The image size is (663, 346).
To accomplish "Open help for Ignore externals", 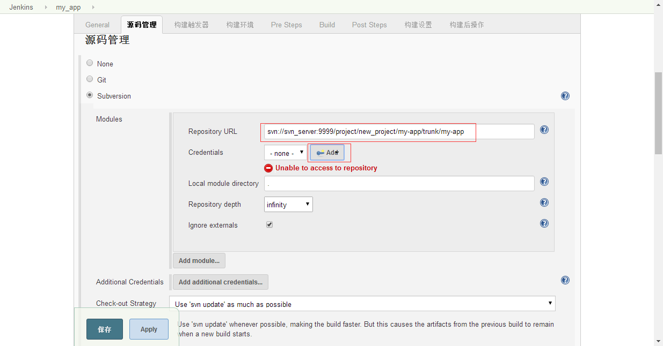I will point(544,223).
